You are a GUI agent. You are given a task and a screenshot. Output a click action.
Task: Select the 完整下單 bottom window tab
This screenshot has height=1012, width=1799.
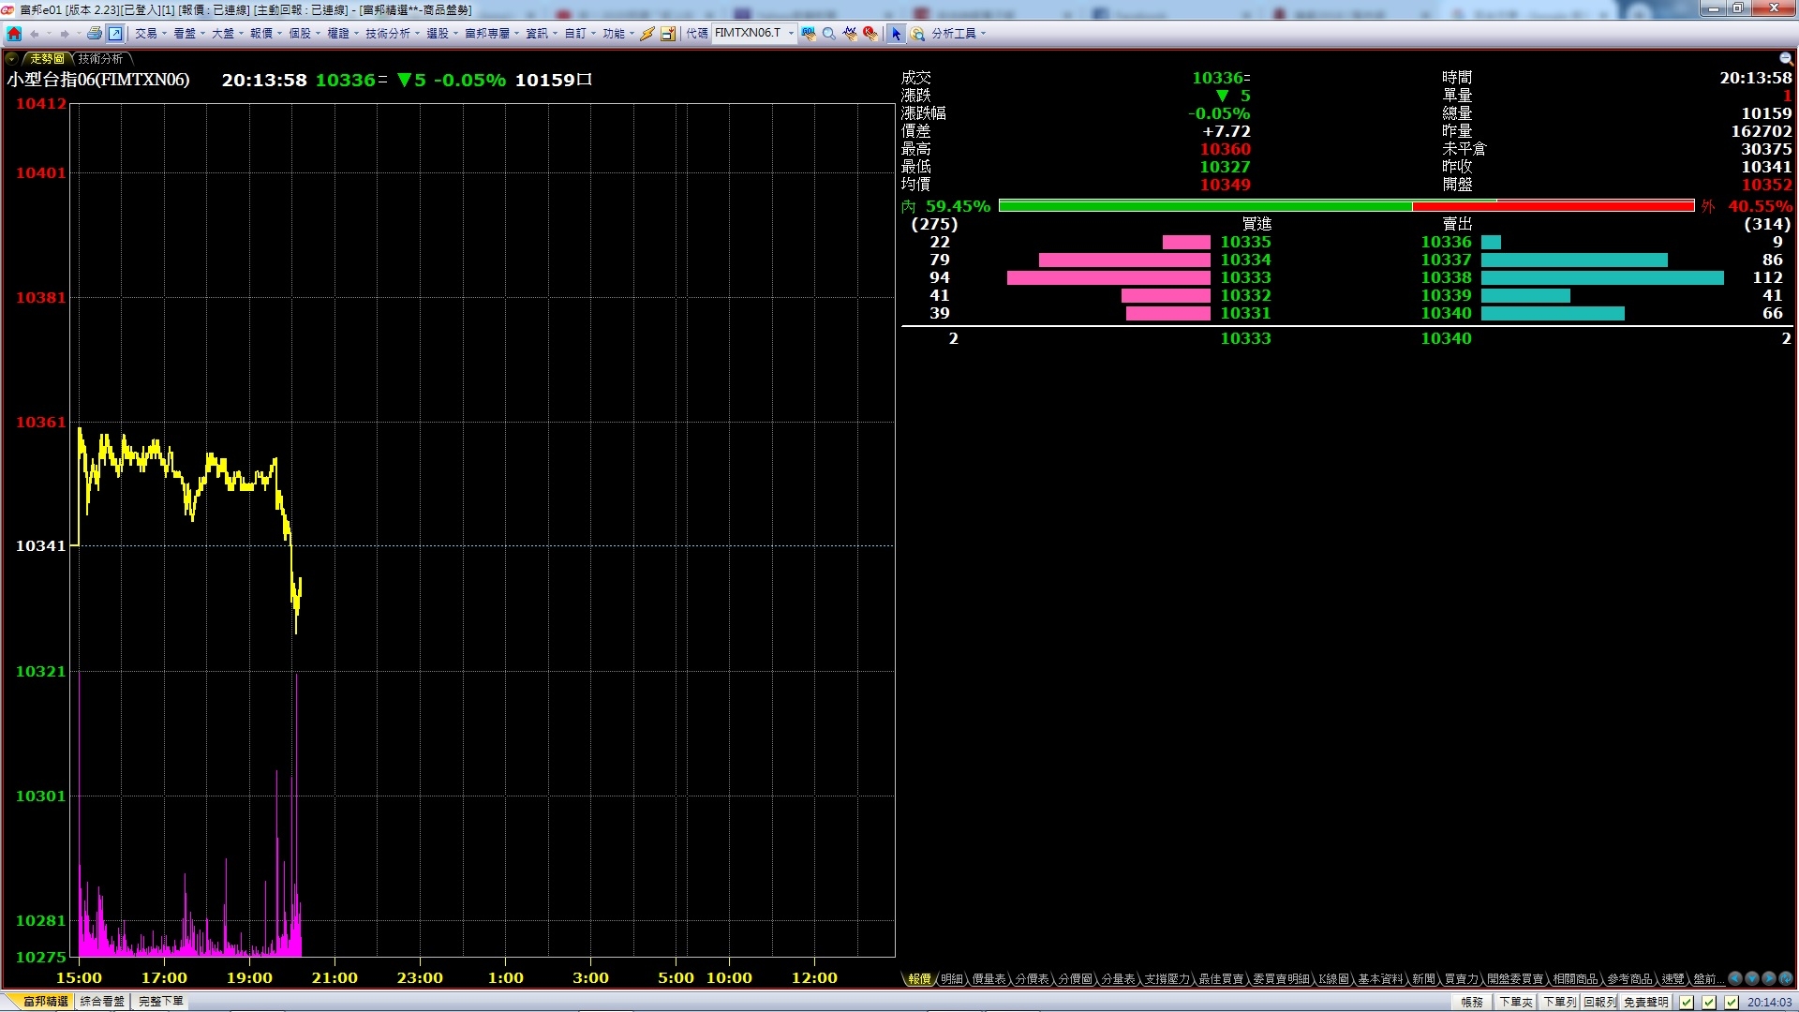(160, 1001)
